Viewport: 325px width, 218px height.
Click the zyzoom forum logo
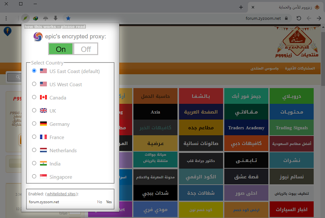[297, 42]
